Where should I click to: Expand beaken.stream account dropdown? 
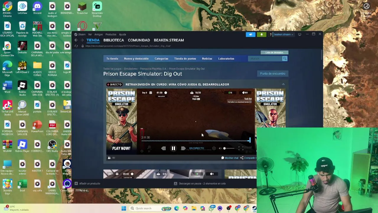click(283, 35)
